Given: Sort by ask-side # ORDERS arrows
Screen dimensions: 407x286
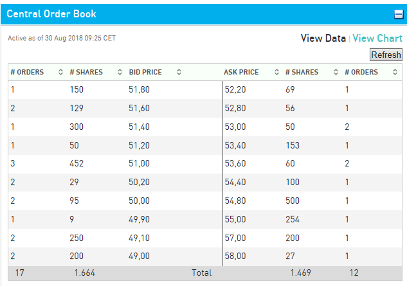Looking at the screenshot, I should [395, 72].
